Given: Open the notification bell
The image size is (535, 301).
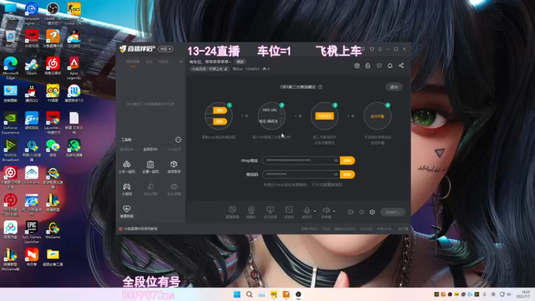Looking at the screenshot, I should (390, 66).
